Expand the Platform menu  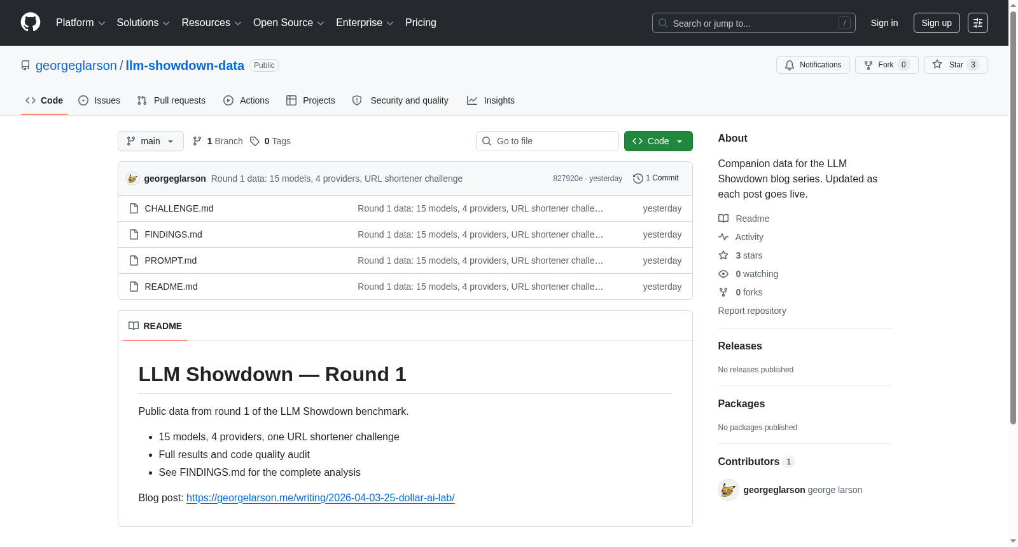click(x=81, y=23)
